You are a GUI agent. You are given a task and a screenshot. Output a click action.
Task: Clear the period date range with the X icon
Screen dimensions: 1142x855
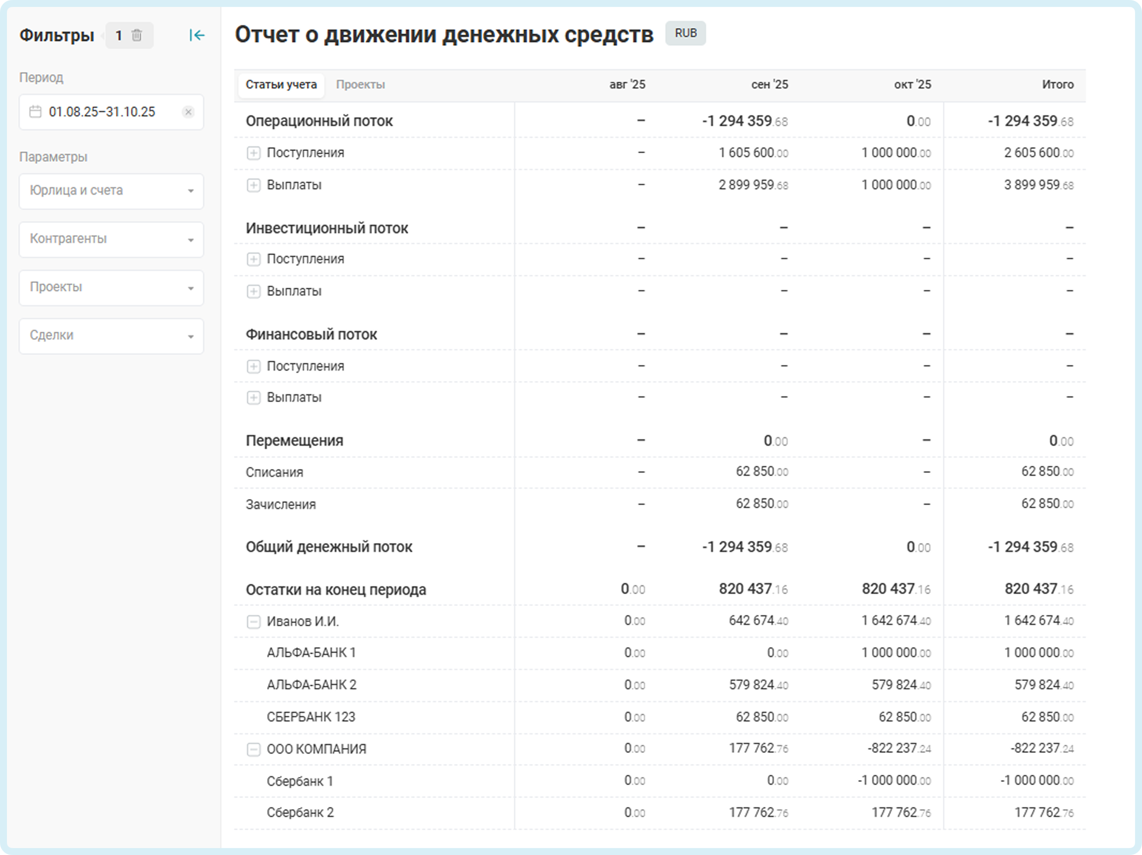click(x=188, y=112)
